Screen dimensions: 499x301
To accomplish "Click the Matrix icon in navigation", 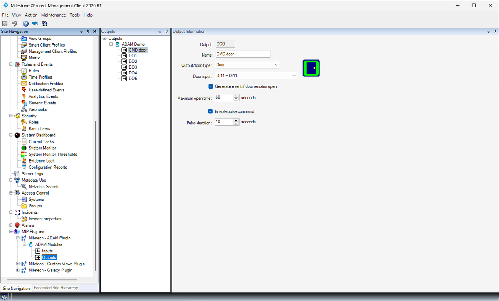I will (x=24, y=58).
